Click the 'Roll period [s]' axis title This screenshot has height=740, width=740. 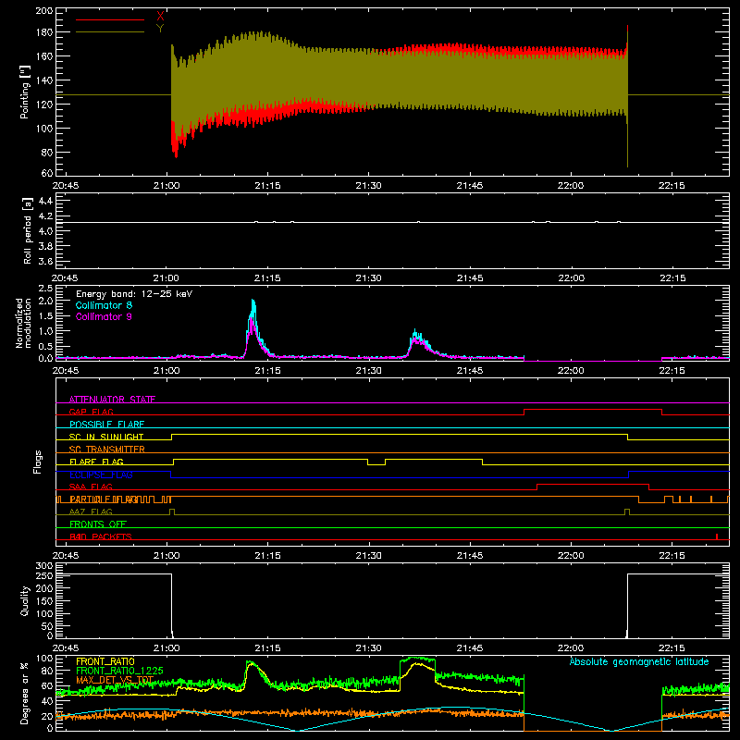coord(28,230)
